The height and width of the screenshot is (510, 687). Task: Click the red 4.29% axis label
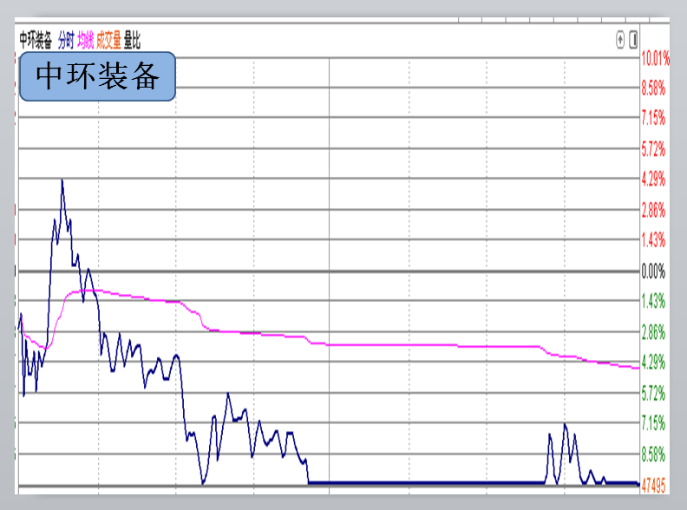pos(653,179)
